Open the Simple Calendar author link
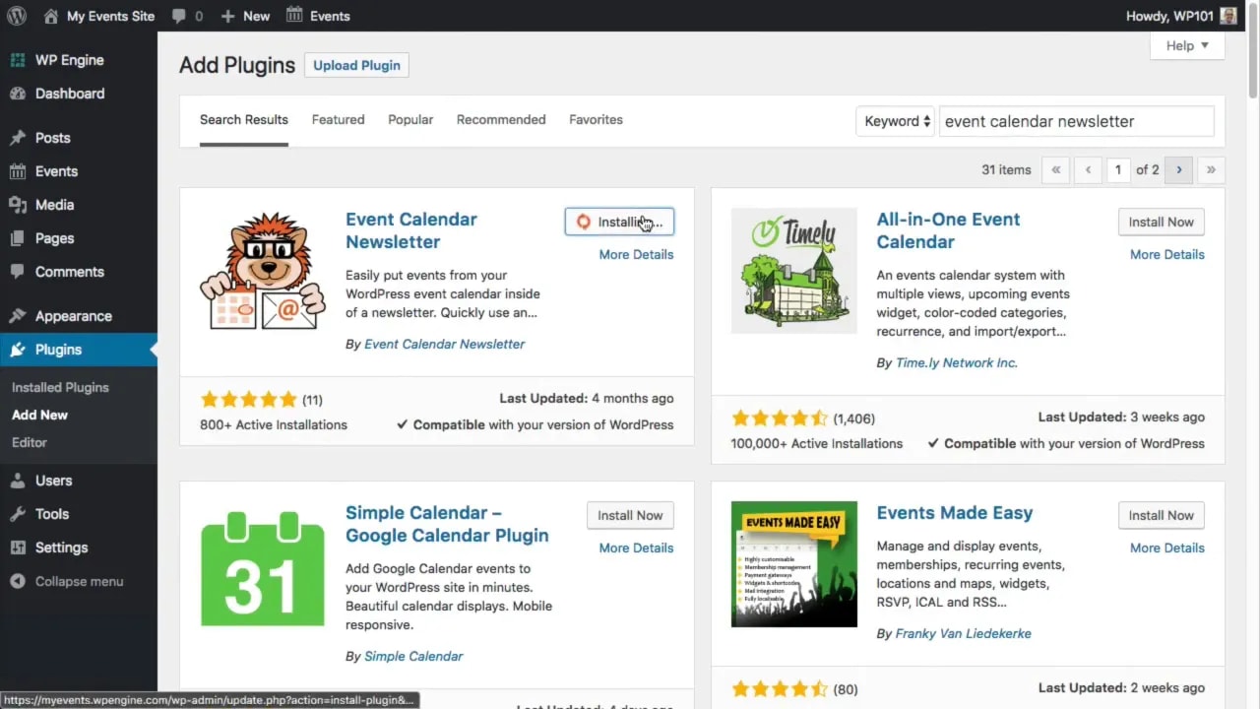Screen dimensions: 1260x709 pos(413,656)
